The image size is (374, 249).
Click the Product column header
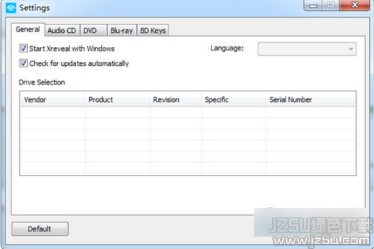118,99
